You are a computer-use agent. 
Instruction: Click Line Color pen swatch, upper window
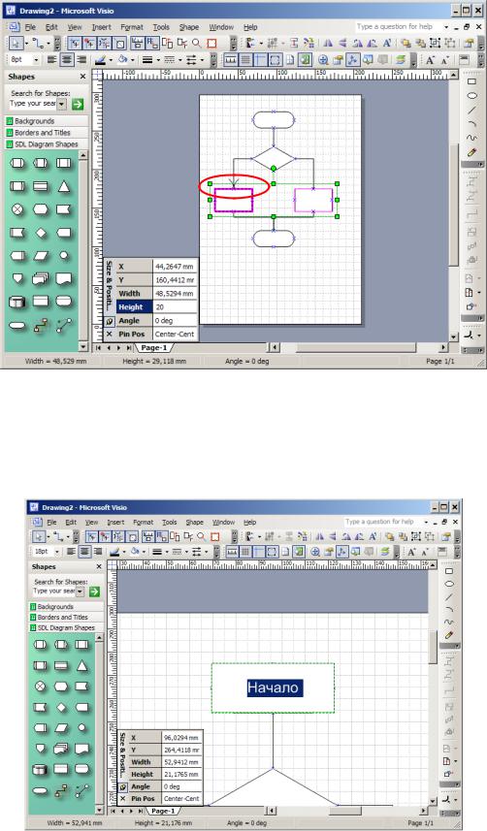click(x=100, y=60)
